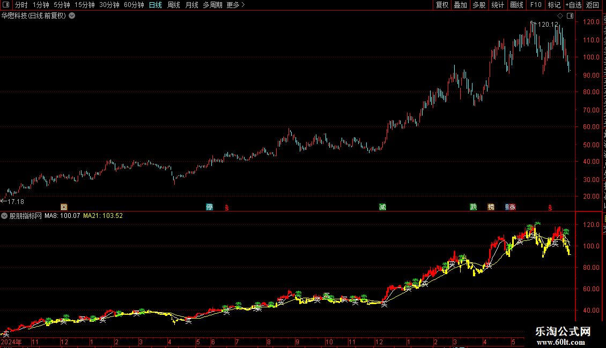Select the 60分钟 period
This screenshot has height=348, width=606.
(x=134, y=5)
